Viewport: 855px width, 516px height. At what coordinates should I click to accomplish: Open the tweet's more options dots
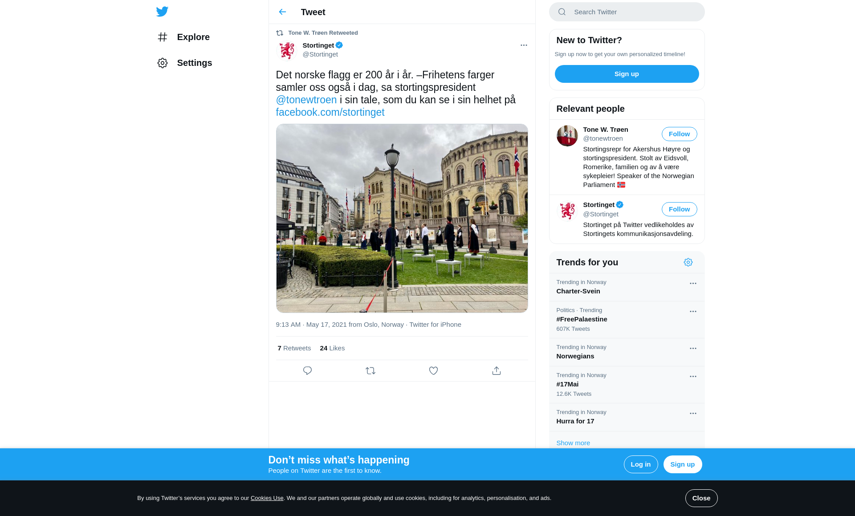(x=524, y=45)
